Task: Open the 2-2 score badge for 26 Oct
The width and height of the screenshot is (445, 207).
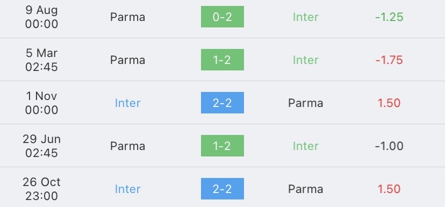Action: (222, 189)
